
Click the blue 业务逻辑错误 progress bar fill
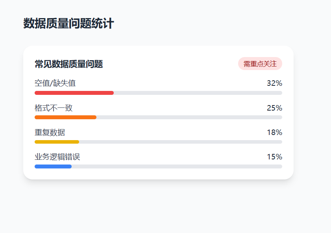[53, 166]
